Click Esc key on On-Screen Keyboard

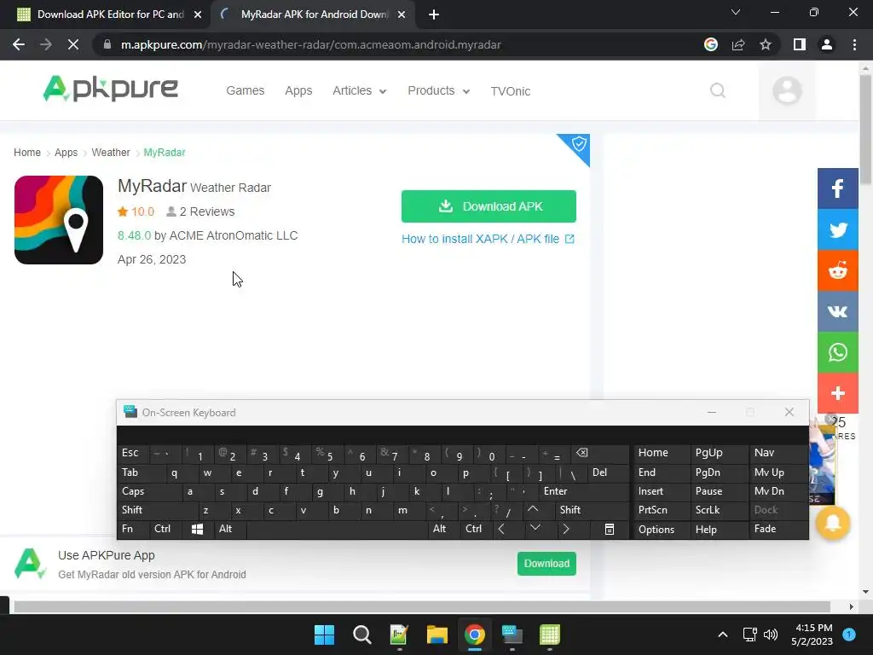click(132, 453)
